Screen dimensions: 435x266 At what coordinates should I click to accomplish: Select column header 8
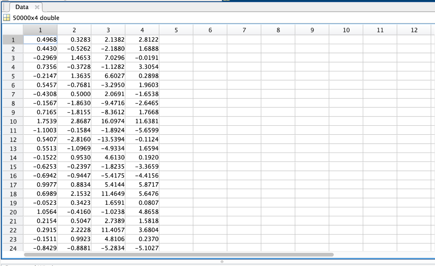tap(278, 30)
